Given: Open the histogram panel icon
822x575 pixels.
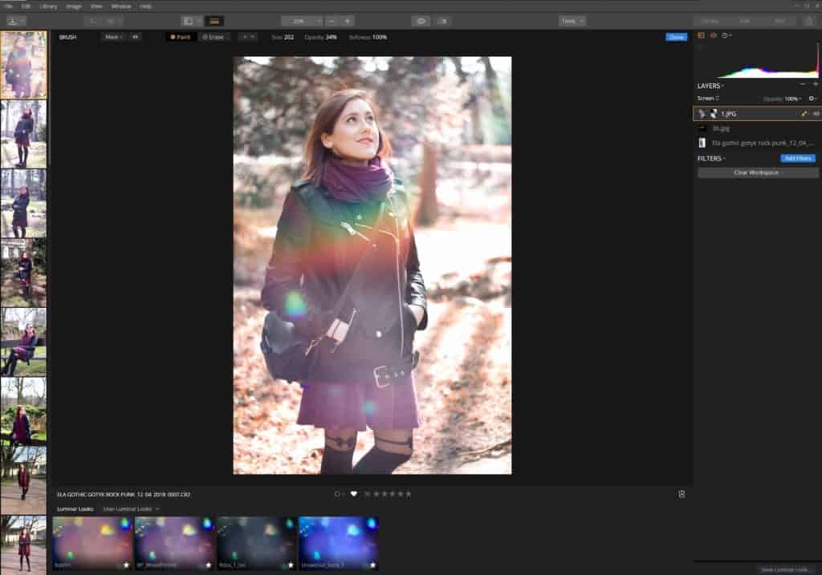Looking at the screenshot, I should (700, 35).
